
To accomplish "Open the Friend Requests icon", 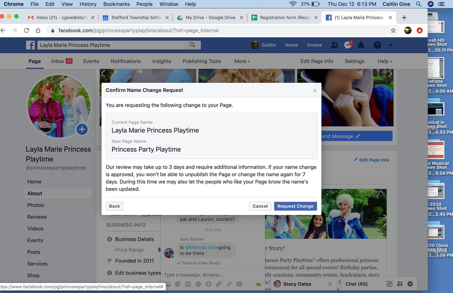I will (334, 45).
